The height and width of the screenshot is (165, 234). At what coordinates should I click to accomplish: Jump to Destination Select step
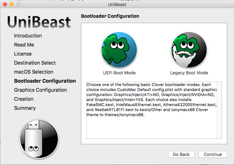point(35,63)
